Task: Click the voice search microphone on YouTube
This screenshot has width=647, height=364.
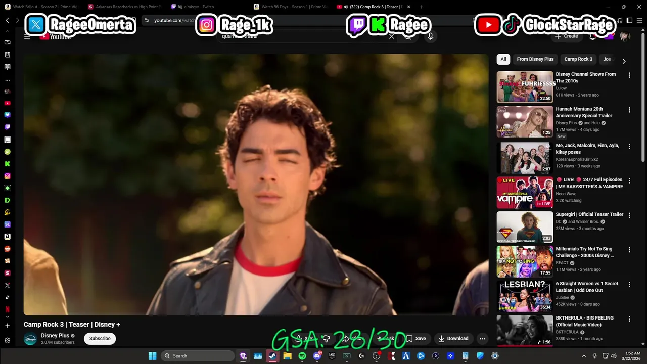Action: click(431, 36)
